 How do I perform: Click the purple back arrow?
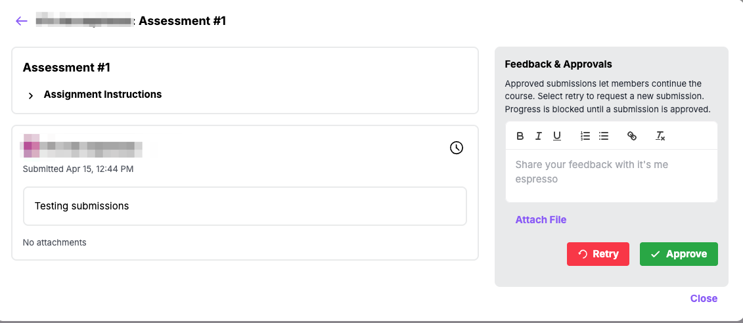(22, 21)
